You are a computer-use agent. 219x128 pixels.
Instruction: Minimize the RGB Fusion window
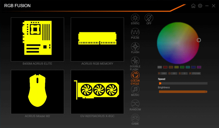(207, 6)
